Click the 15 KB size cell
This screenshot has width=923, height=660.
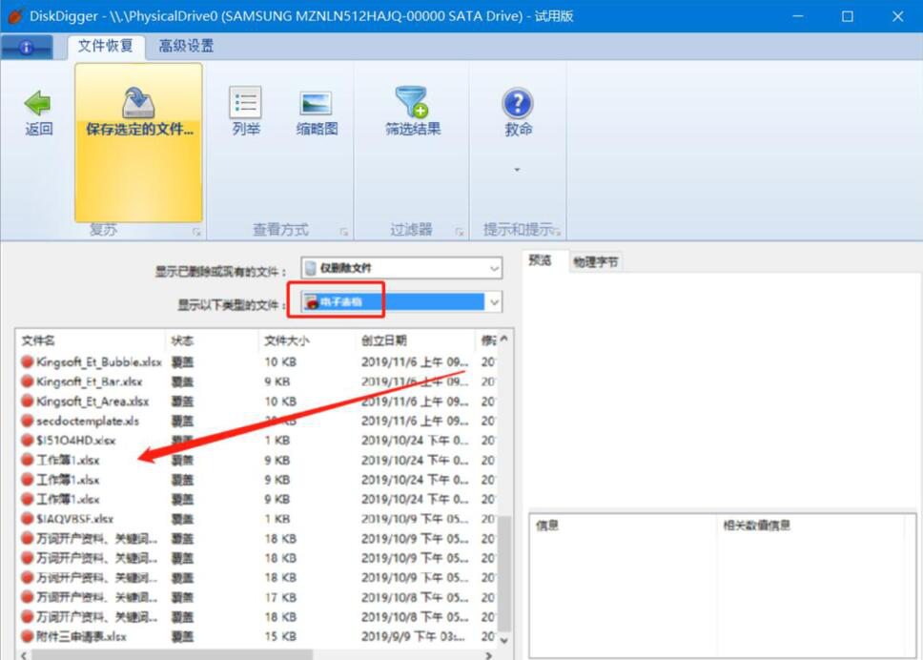point(279,636)
